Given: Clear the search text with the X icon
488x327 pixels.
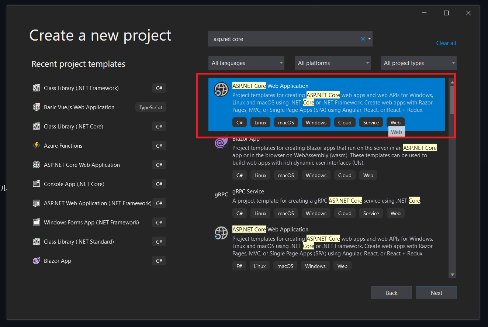Looking at the screenshot, I should [363, 39].
